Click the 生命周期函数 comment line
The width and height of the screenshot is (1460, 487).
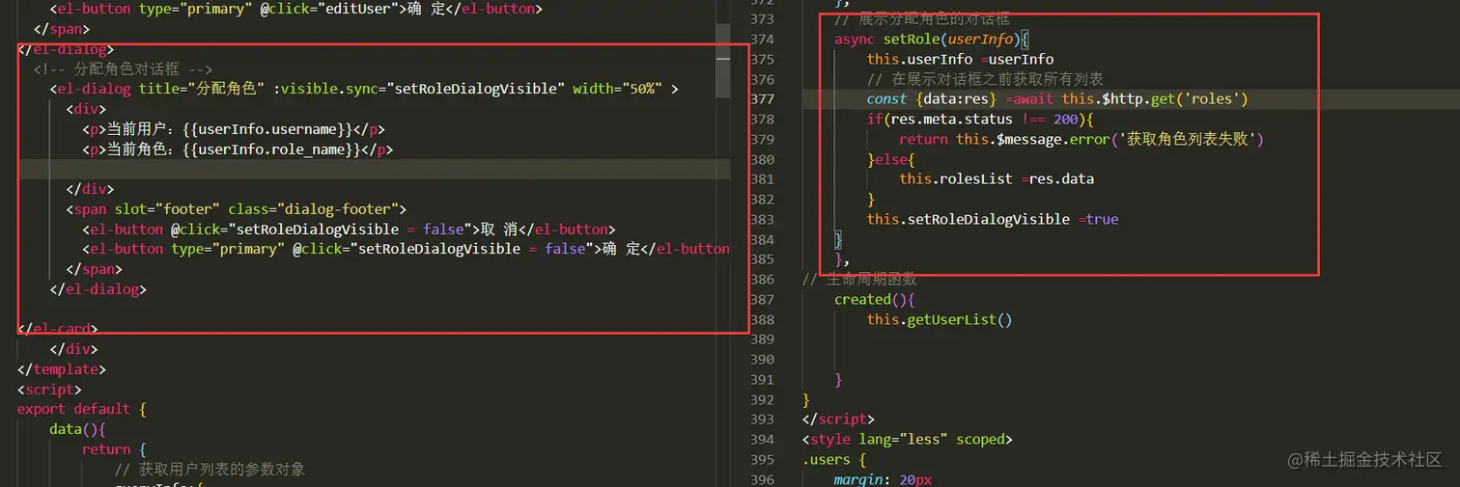[x=859, y=279]
